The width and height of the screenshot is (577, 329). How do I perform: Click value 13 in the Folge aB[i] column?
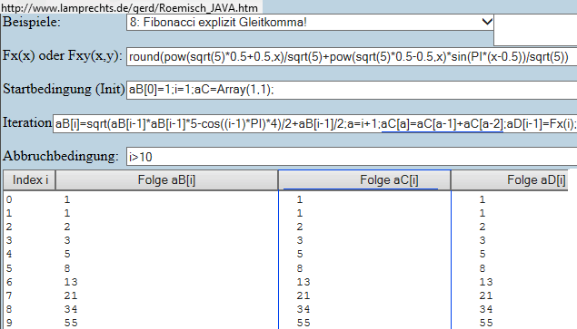71,282
